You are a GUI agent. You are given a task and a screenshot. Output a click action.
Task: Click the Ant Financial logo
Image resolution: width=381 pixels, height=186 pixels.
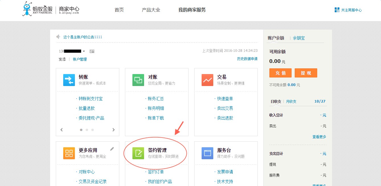tap(37, 9)
